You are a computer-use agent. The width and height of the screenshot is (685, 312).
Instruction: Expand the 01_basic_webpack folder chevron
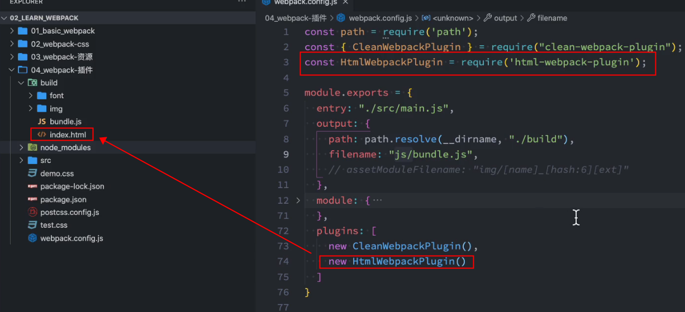[12, 31]
